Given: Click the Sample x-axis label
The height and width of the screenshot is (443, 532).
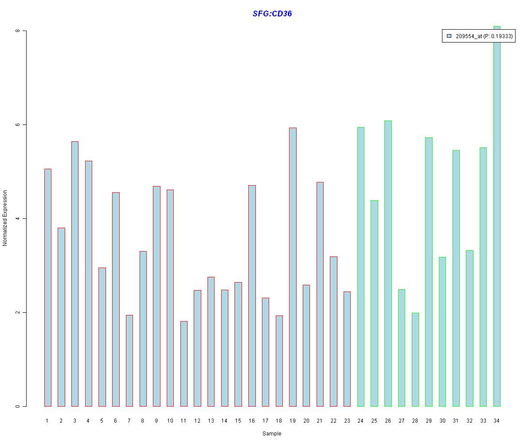Looking at the screenshot, I should tap(272, 434).
